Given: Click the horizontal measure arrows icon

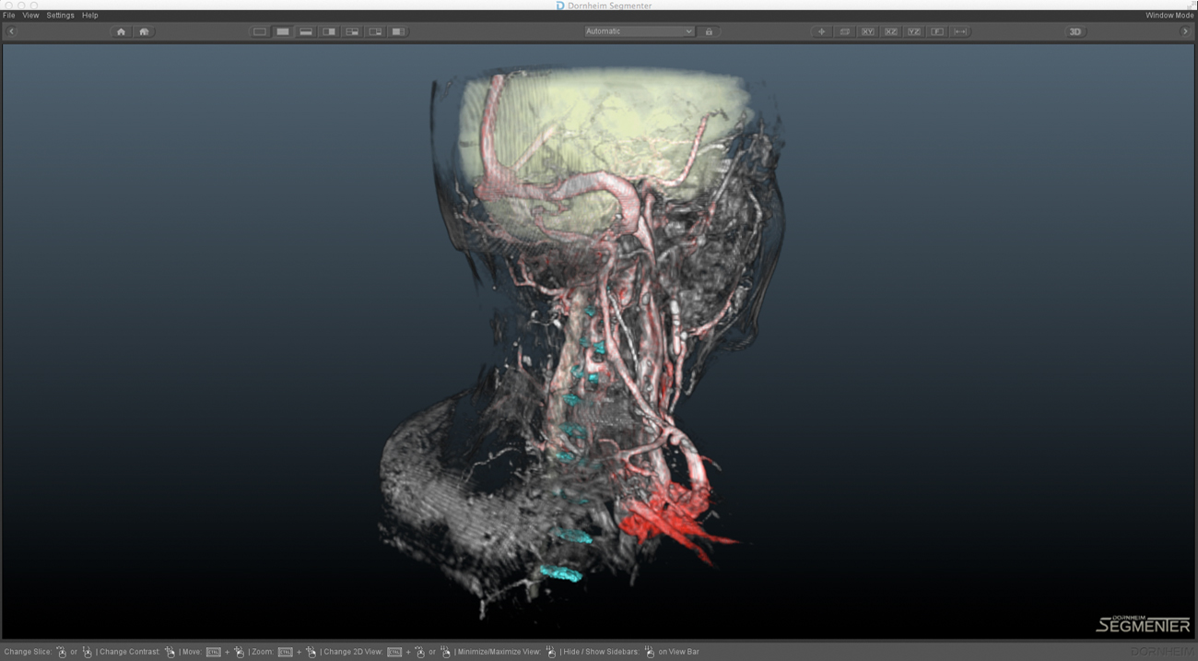Looking at the screenshot, I should (x=960, y=31).
